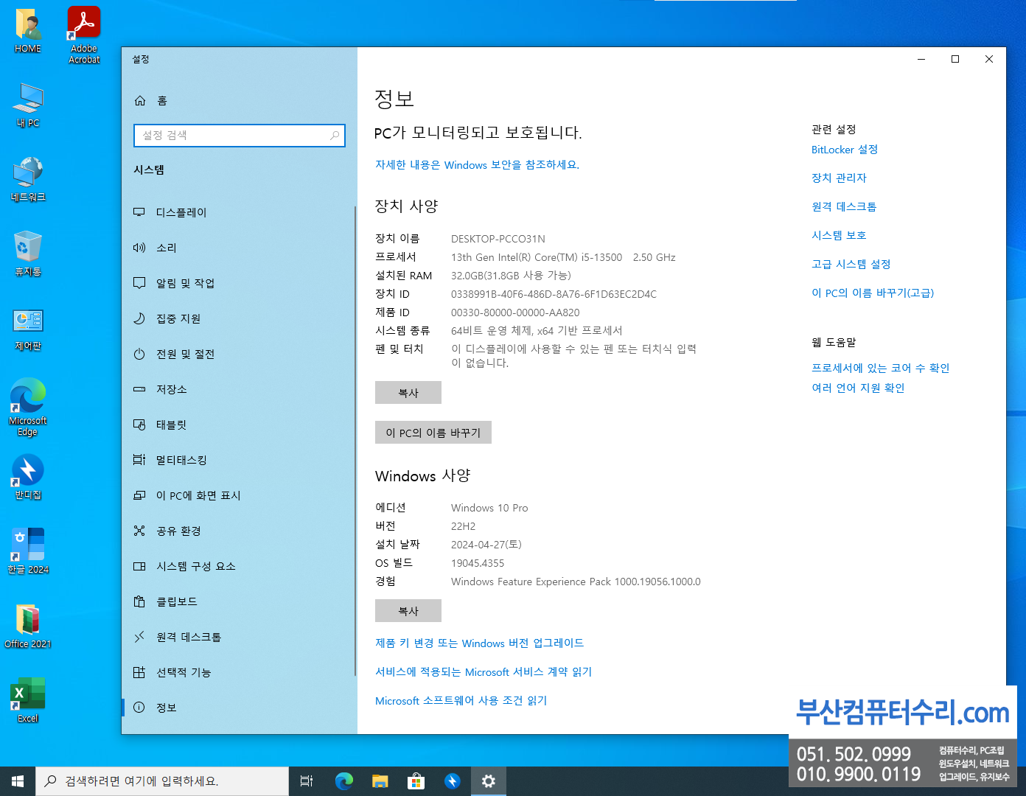Open Microsoft Store from the taskbar

(416, 781)
